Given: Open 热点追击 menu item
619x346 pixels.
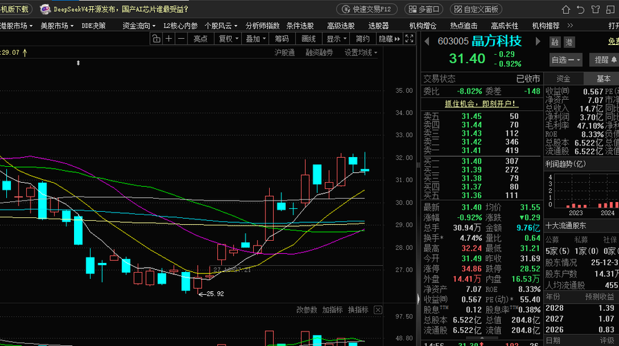Looking at the screenshot, I should tap(463, 26).
